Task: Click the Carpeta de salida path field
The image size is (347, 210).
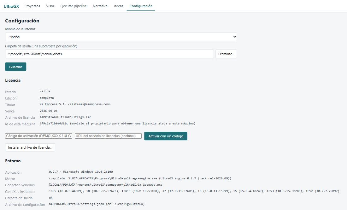Action: [x=109, y=54]
